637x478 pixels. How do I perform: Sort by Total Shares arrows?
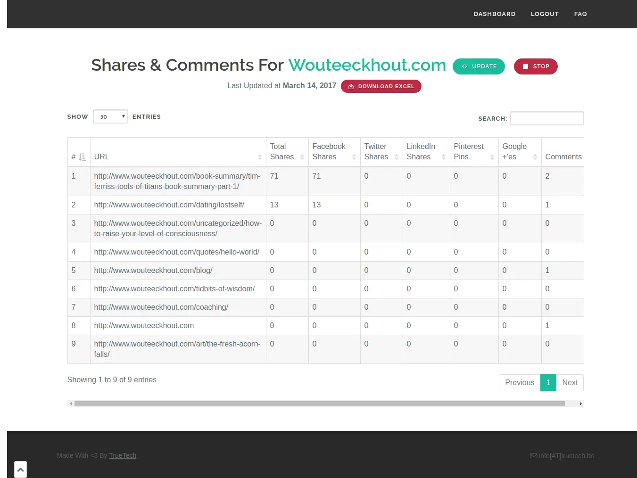(x=302, y=157)
